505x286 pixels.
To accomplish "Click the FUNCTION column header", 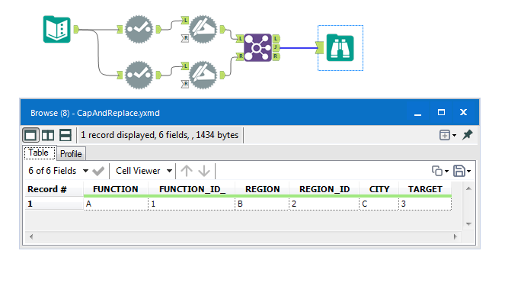I will click(116, 189).
